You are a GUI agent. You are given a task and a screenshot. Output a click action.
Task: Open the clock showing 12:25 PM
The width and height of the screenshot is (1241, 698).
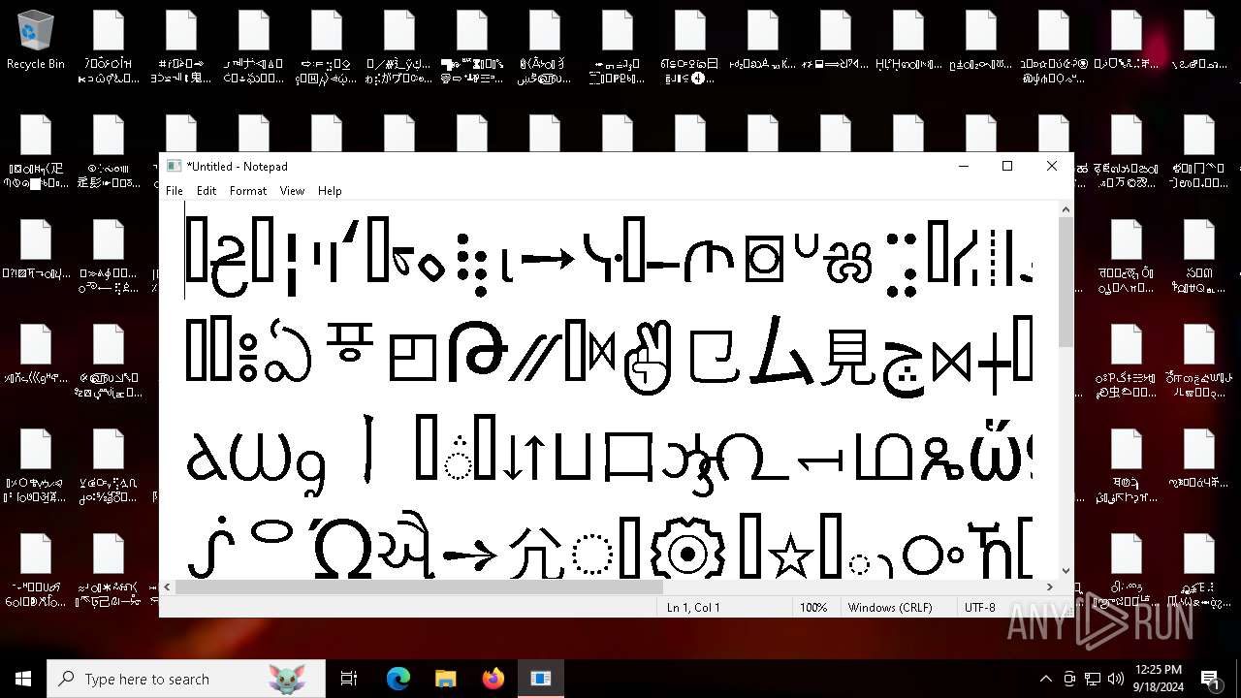[x=1159, y=679]
